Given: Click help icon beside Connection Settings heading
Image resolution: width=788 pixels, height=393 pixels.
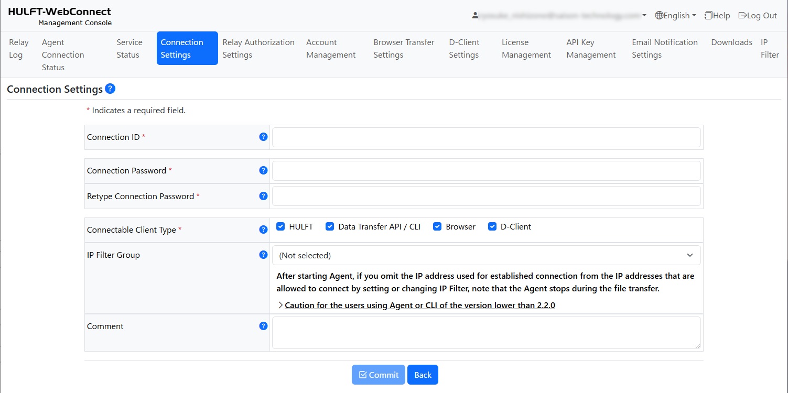Looking at the screenshot, I should pos(110,89).
